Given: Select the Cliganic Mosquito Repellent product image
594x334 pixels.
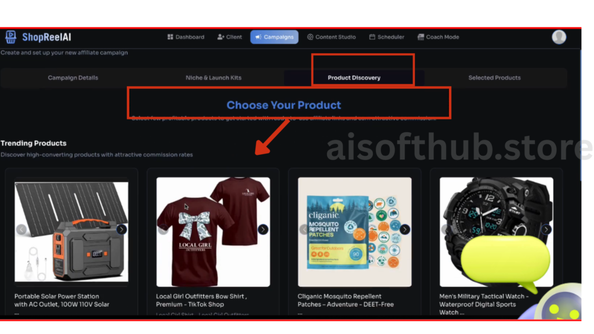Looking at the screenshot, I should coord(354,232).
